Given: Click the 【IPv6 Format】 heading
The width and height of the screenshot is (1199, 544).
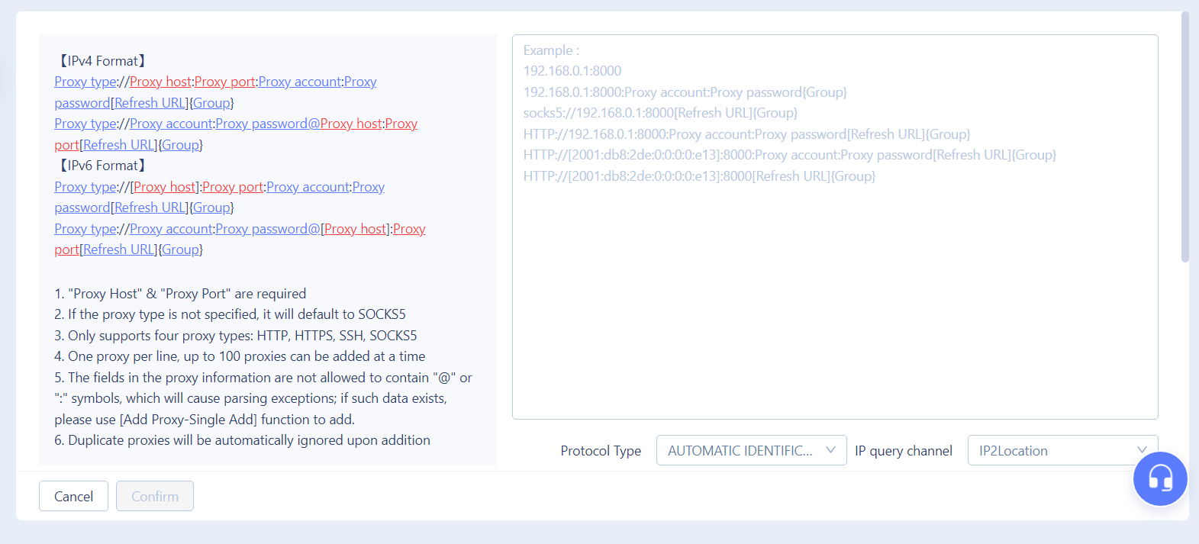Looking at the screenshot, I should point(102,166).
